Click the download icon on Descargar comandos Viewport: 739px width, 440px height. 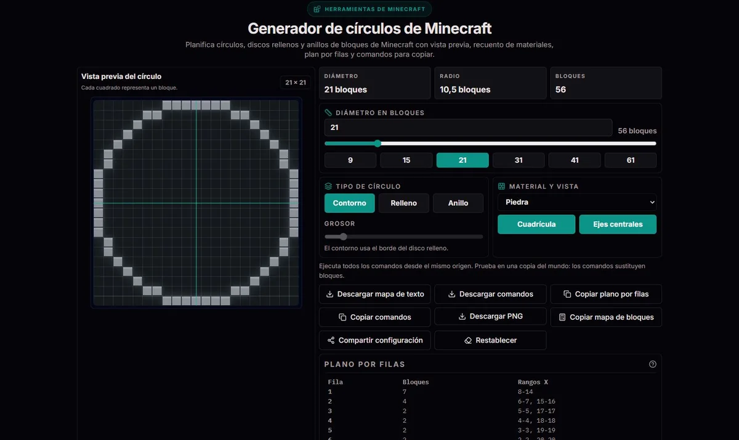452,294
